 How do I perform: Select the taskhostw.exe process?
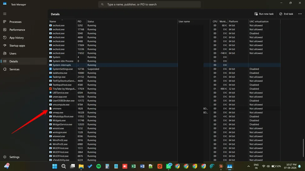164,73
